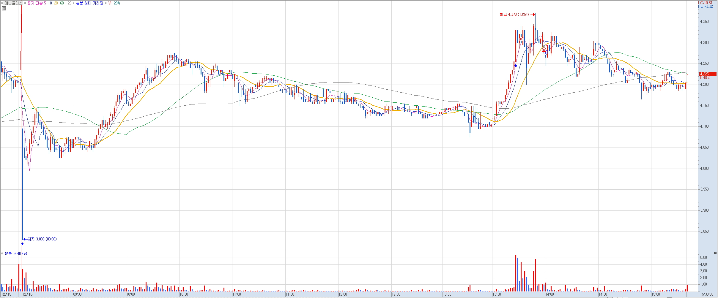Click the 0.48% change value
Viewport: 718px width, 298px height.
tap(705, 77)
